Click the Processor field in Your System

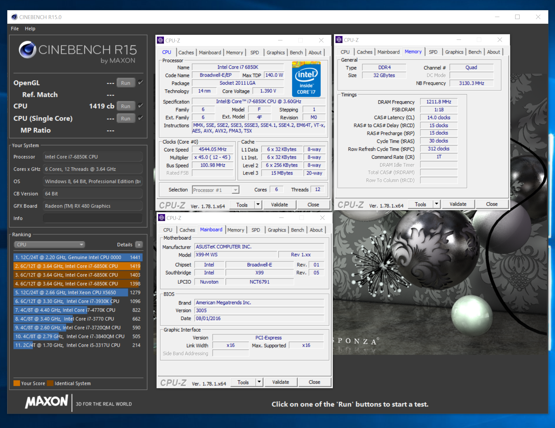point(92,157)
